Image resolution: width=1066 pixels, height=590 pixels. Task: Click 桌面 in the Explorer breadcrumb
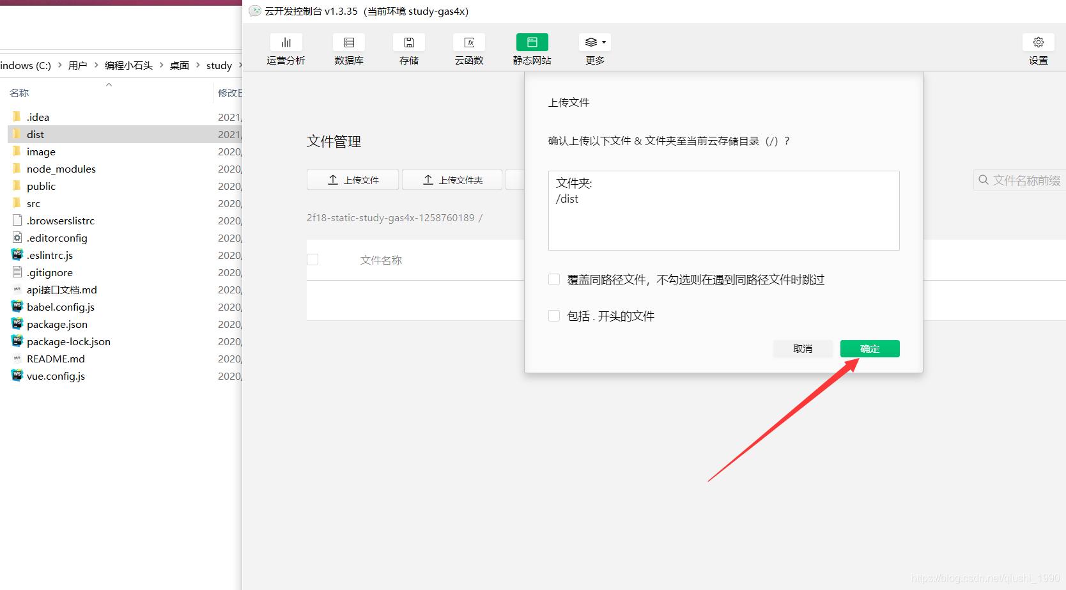click(180, 65)
